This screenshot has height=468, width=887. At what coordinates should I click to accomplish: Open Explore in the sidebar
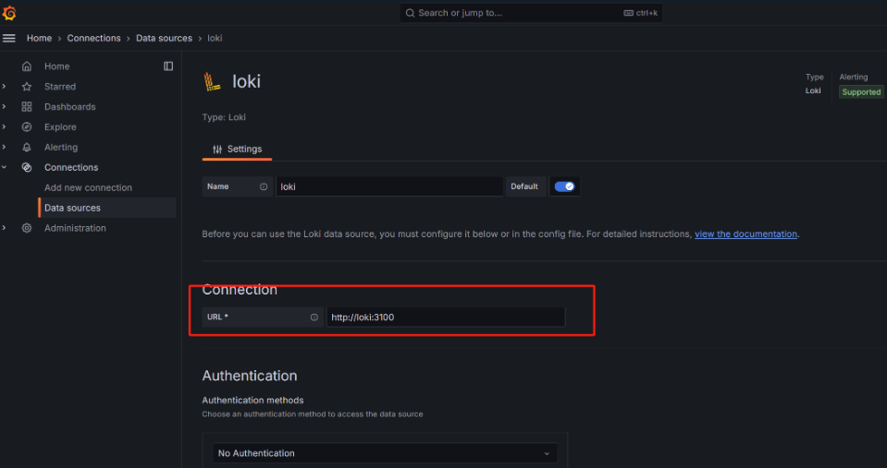pos(60,127)
